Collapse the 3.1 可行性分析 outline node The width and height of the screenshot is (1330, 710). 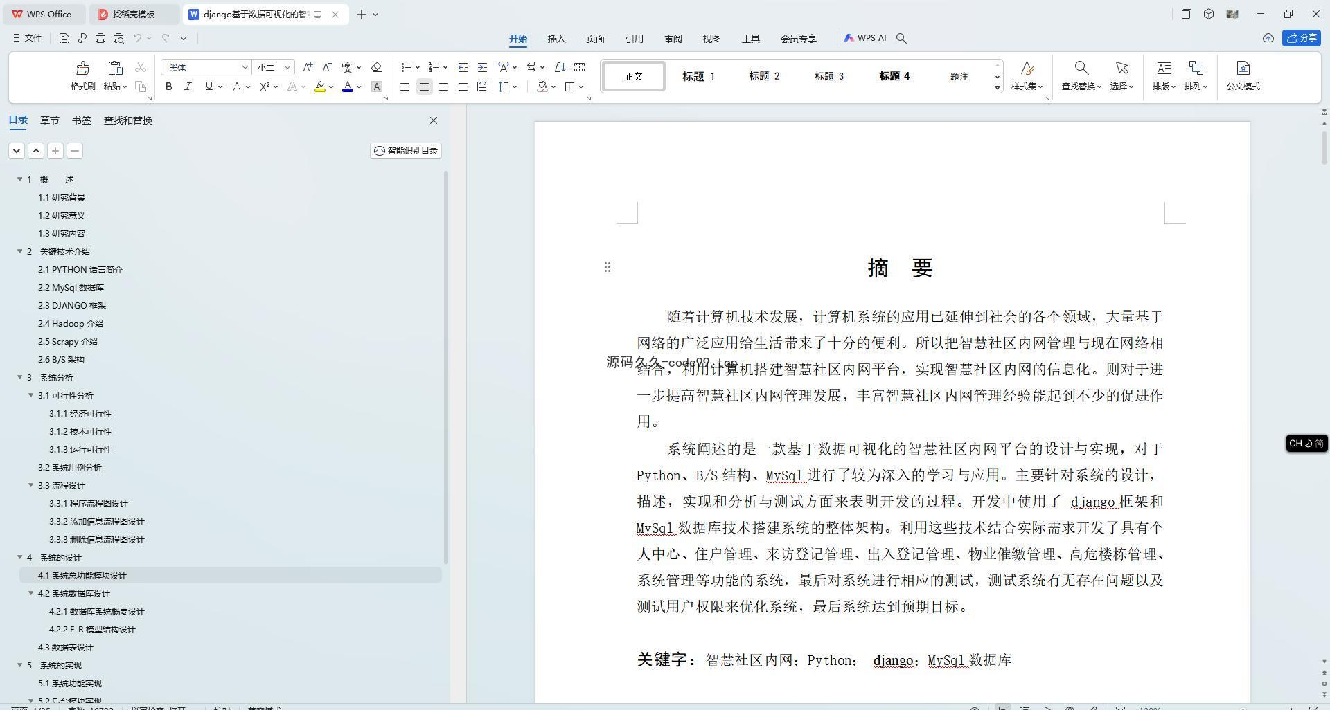31,395
